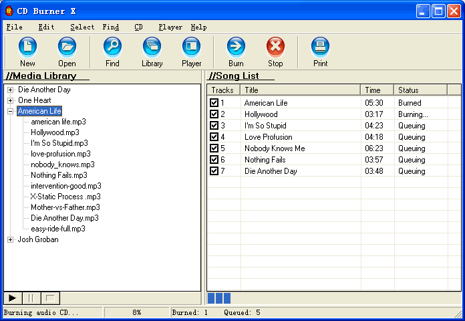
Task: Sort by the Tracks column header
Action: [x=224, y=90]
